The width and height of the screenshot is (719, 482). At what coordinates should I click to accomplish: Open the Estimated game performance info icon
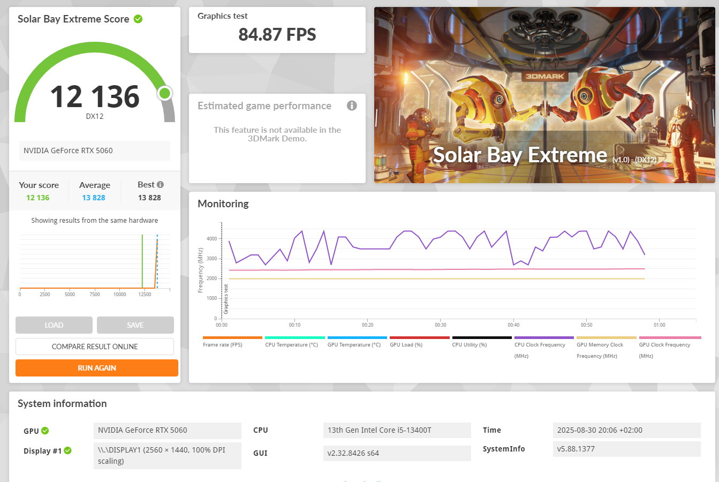[352, 106]
